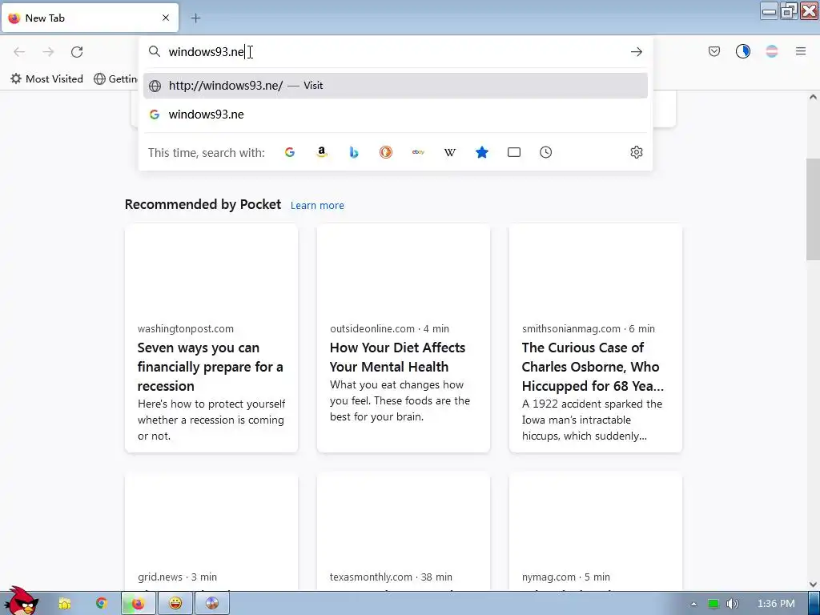This screenshot has width=820, height=615.
Task: Open the disc-icon taskbar app
Action: (211, 604)
